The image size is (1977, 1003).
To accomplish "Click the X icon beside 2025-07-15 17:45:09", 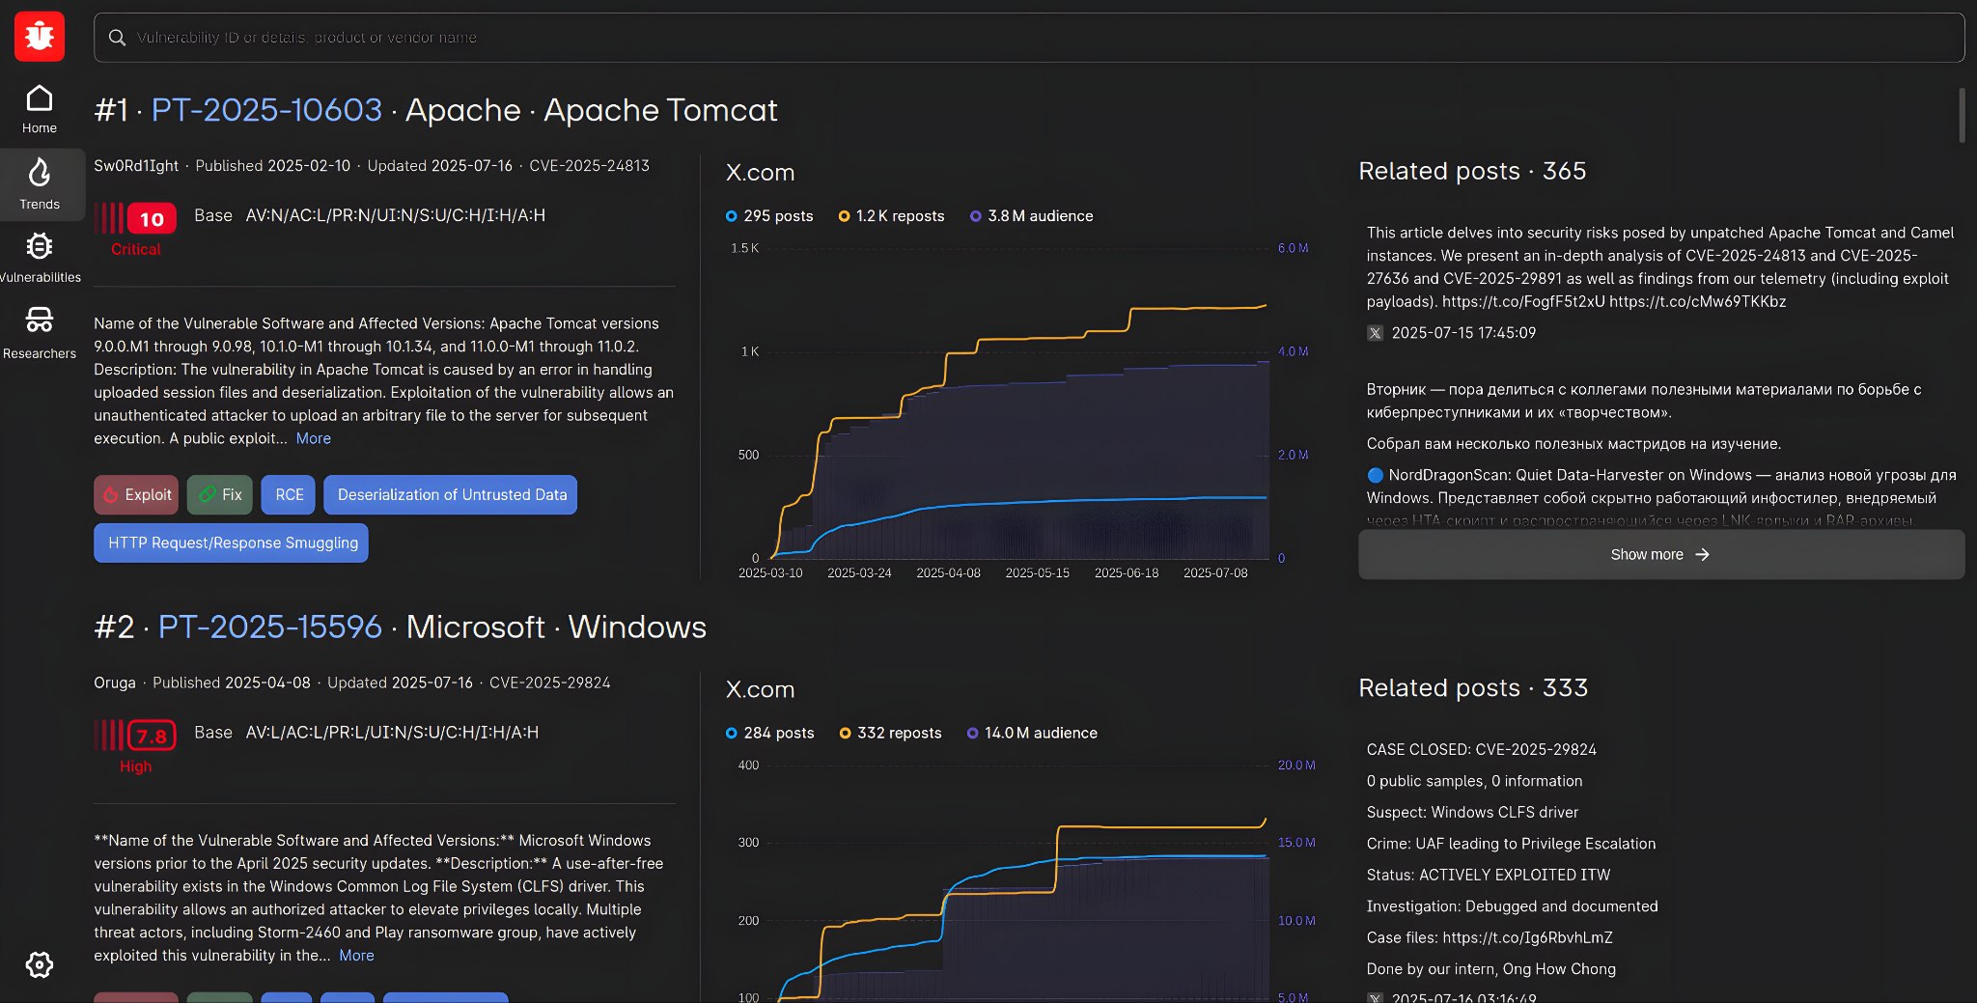I will click(x=1375, y=333).
